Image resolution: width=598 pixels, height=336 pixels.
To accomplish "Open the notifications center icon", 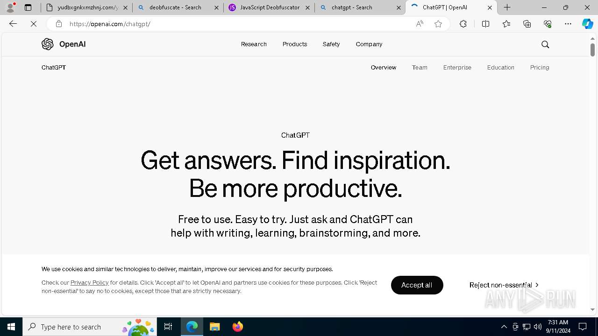I will (583, 327).
